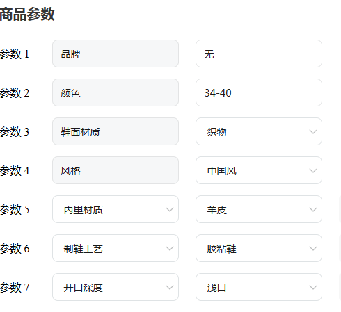Click the 风格 parameter name field

(x=116, y=170)
